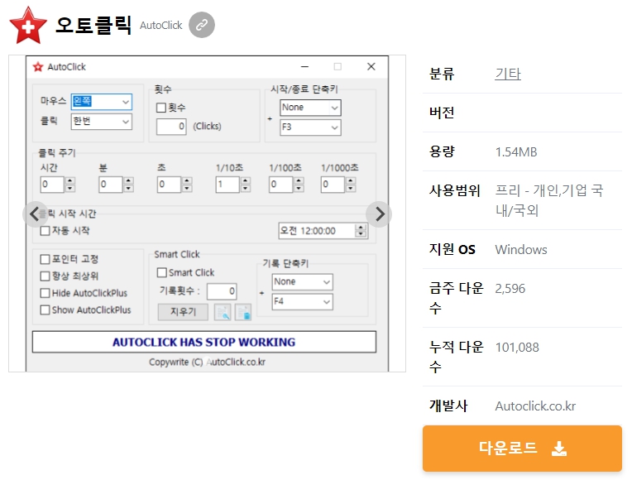Check Hide AutoClickPlus option
This screenshot has width=632, height=480.
(45, 293)
